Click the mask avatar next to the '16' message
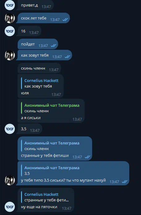 click(10, 31)
